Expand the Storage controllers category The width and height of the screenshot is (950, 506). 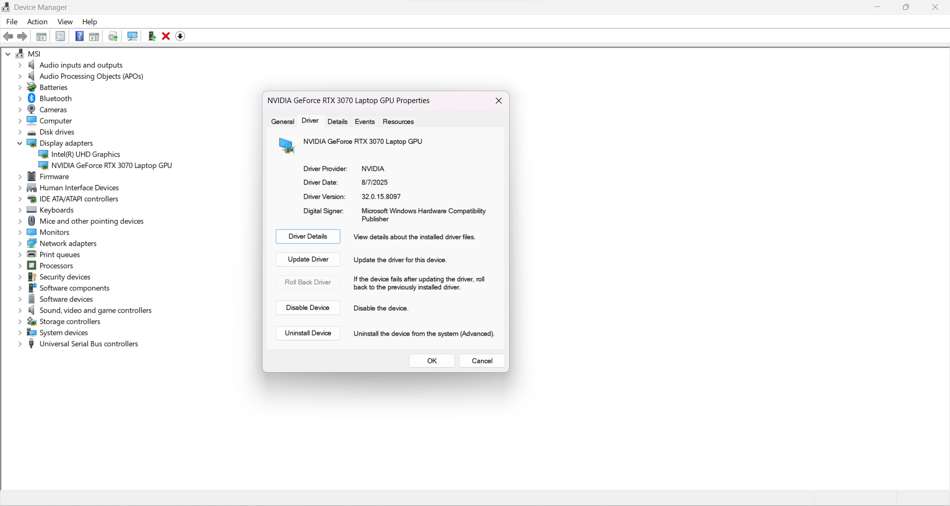(20, 322)
